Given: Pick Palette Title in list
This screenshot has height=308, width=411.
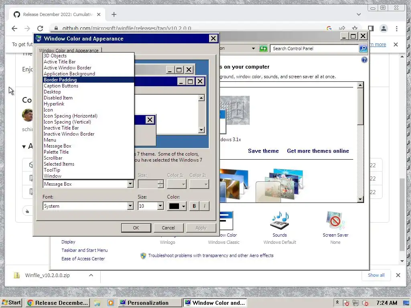Looking at the screenshot, I should pyautogui.click(x=88, y=152).
